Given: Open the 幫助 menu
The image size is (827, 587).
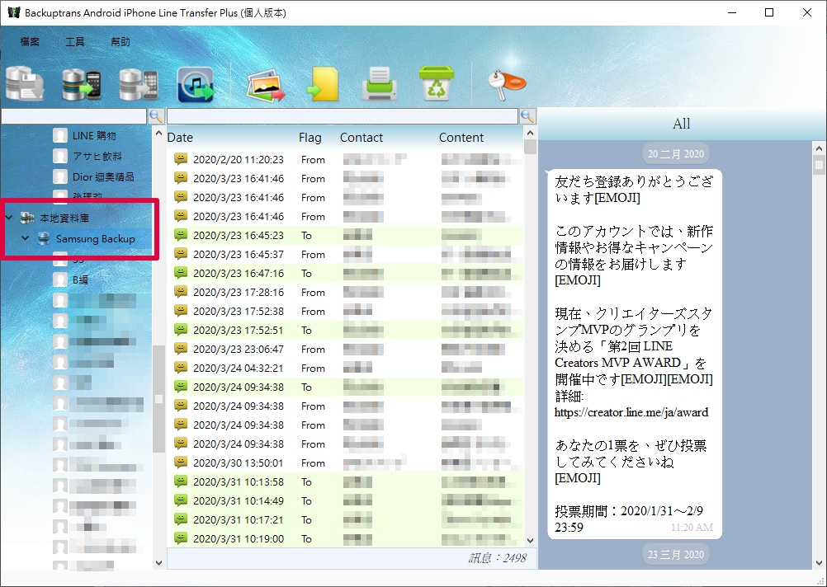Looking at the screenshot, I should [x=121, y=41].
